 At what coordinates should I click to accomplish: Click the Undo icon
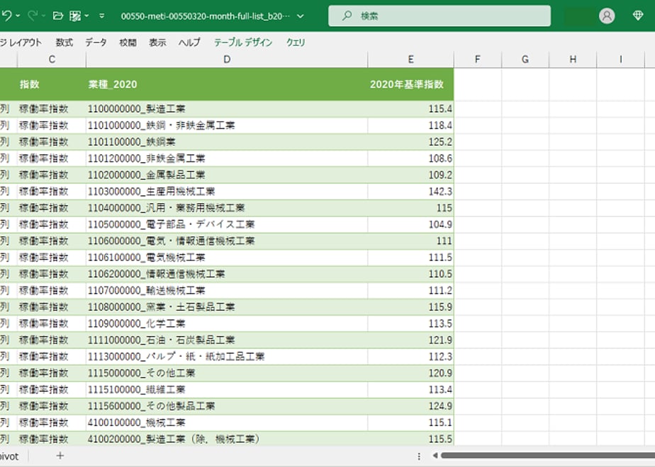6,16
